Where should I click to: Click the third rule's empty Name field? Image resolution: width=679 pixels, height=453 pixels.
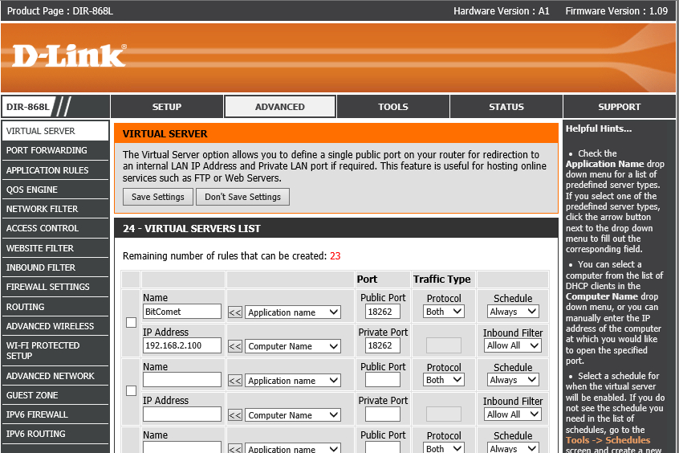pos(182,447)
